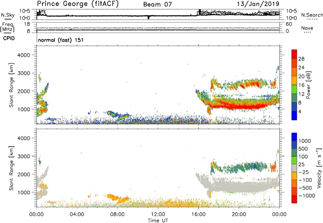The height and width of the screenshot is (223, 323).
Task: Click the "4" tick on Power colorbar
Action: coord(300,111)
